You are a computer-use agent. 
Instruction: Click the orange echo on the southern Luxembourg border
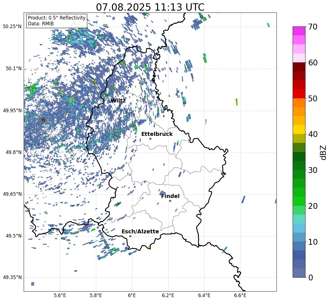pyautogui.click(x=149, y=247)
